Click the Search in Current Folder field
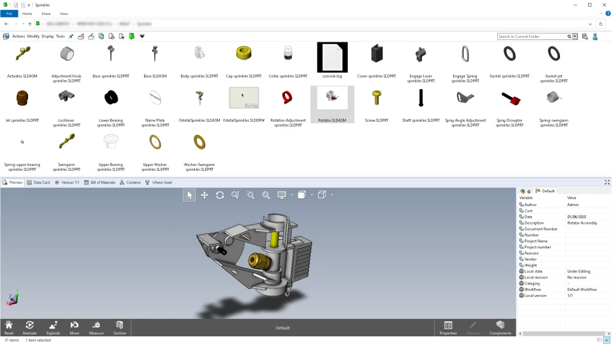The height and width of the screenshot is (344, 612). [532, 36]
